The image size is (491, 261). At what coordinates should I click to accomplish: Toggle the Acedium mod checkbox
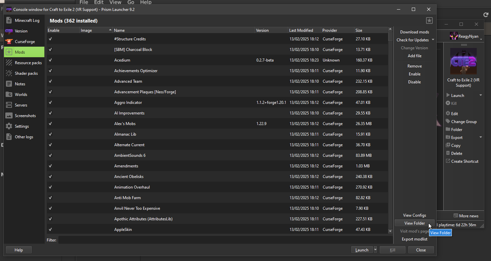tap(50, 60)
